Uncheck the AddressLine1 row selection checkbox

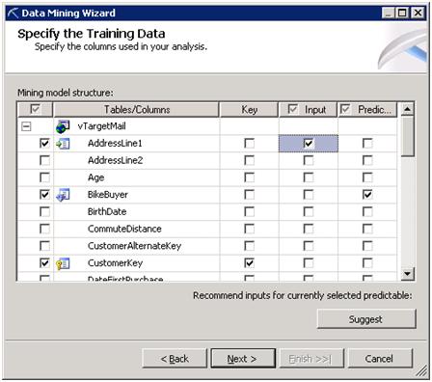[x=44, y=143]
